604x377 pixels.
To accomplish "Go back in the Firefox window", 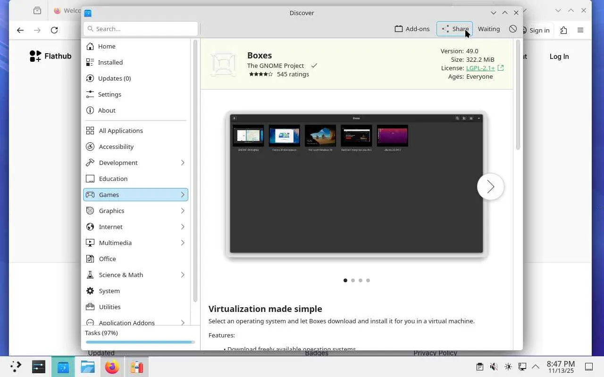I will [x=20, y=30].
